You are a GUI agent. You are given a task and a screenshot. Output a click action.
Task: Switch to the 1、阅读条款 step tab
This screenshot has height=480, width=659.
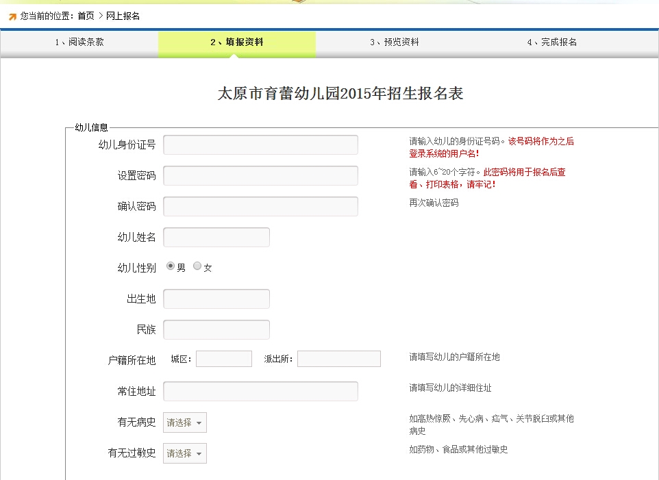point(79,43)
